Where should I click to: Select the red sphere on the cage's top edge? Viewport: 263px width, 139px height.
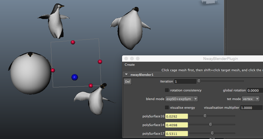73,42
